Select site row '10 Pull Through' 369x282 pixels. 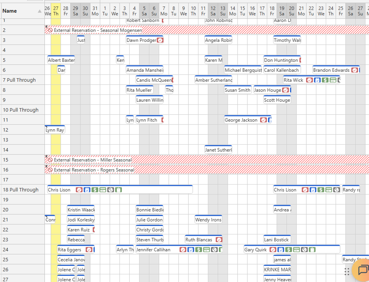pos(22,110)
